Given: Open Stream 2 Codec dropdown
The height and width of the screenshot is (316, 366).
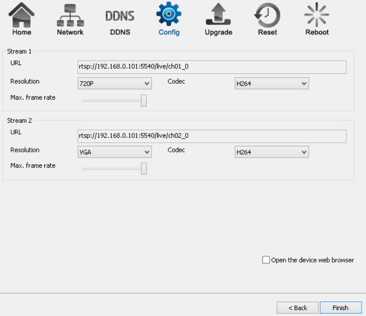Looking at the screenshot, I should click(x=272, y=152).
